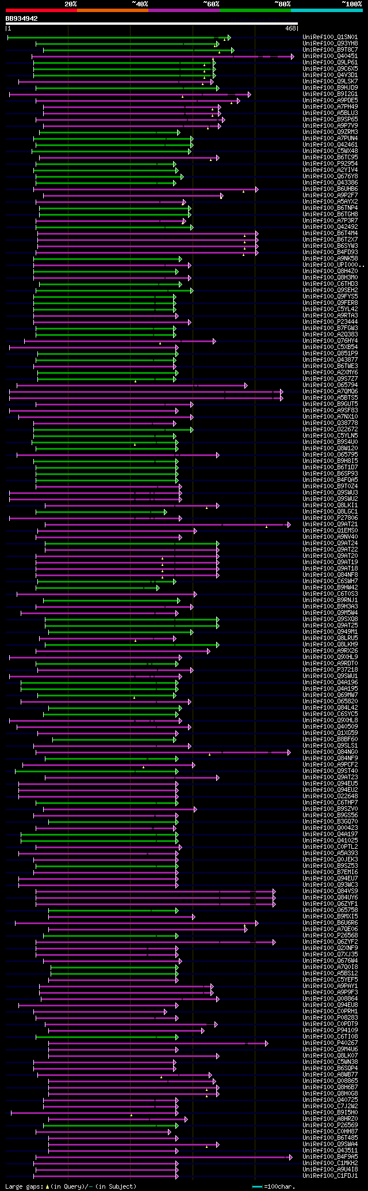This screenshot has height=1191, width=368.
Task: Click hit name UniRef100_B6U6R6
Action: coord(330,922)
